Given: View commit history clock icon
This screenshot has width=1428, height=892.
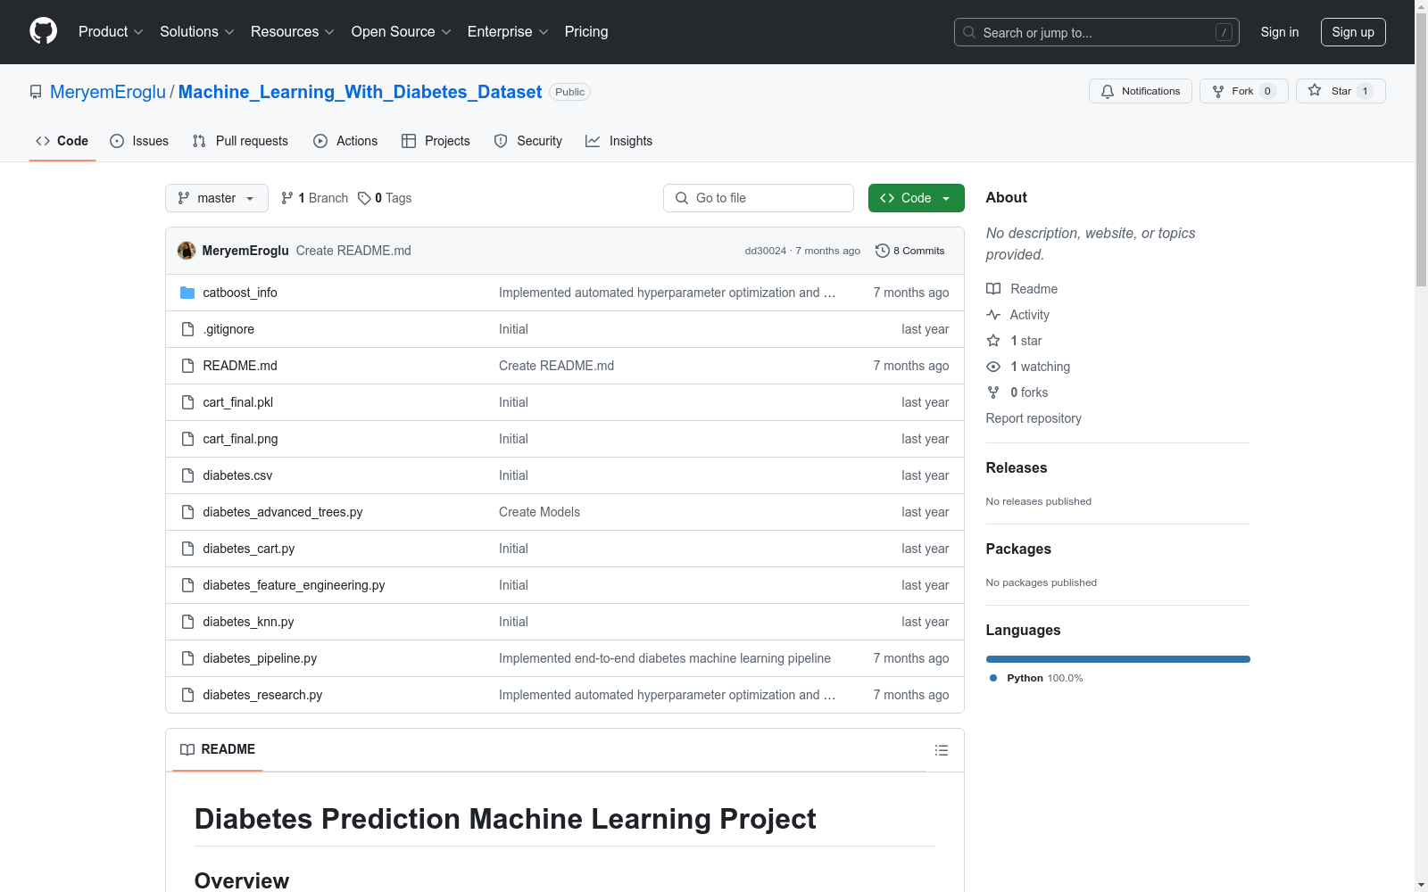Looking at the screenshot, I should click(883, 251).
